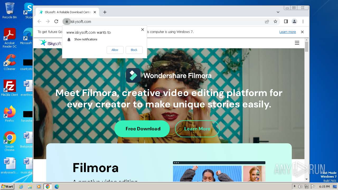Click the Learn more link in infobar
Viewport: 338px width, 190px height.
coord(288,32)
